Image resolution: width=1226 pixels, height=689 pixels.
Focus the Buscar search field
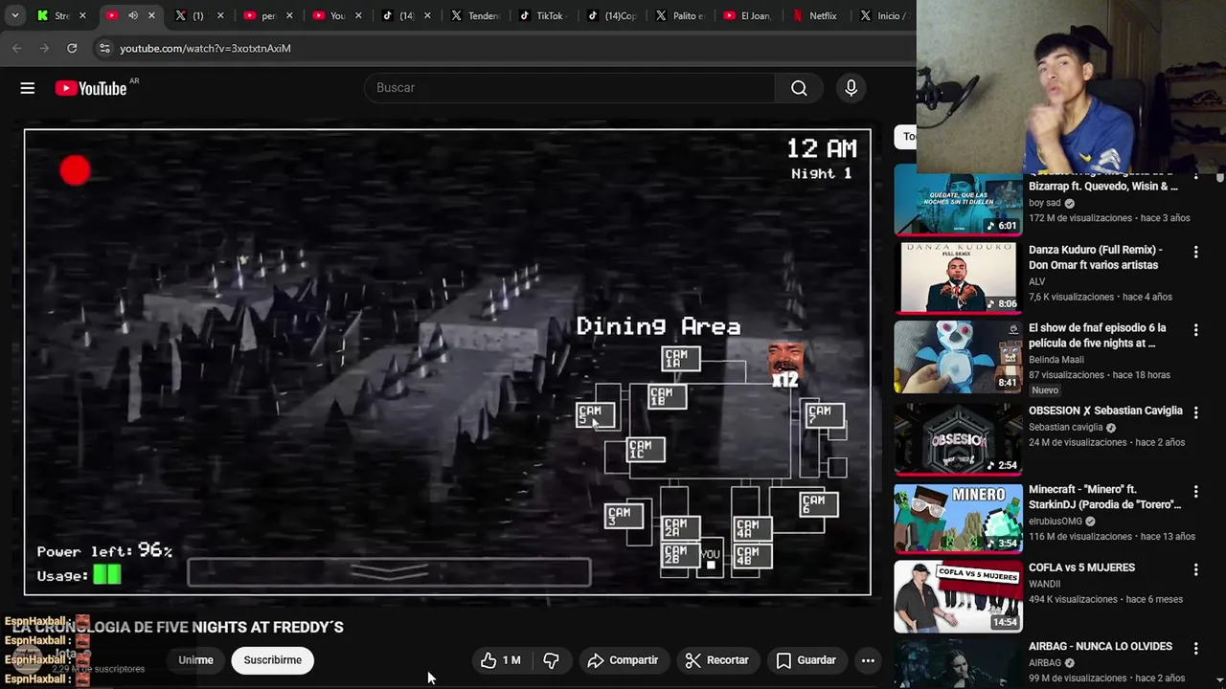click(x=570, y=88)
